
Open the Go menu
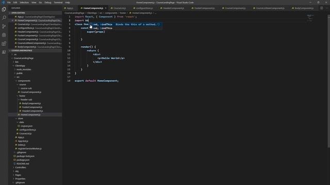40,3
